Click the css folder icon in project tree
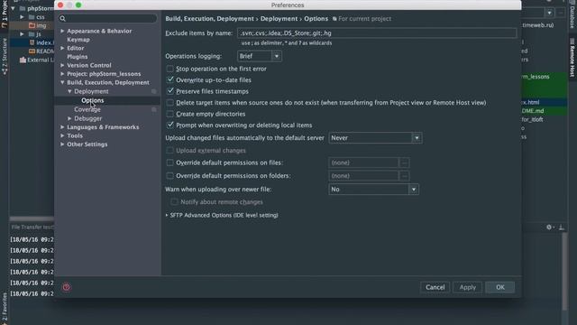This screenshot has height=325, width=577. point(32,17)
